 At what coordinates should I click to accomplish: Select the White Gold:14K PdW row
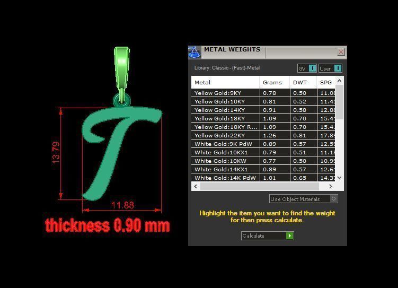(263, 178)
